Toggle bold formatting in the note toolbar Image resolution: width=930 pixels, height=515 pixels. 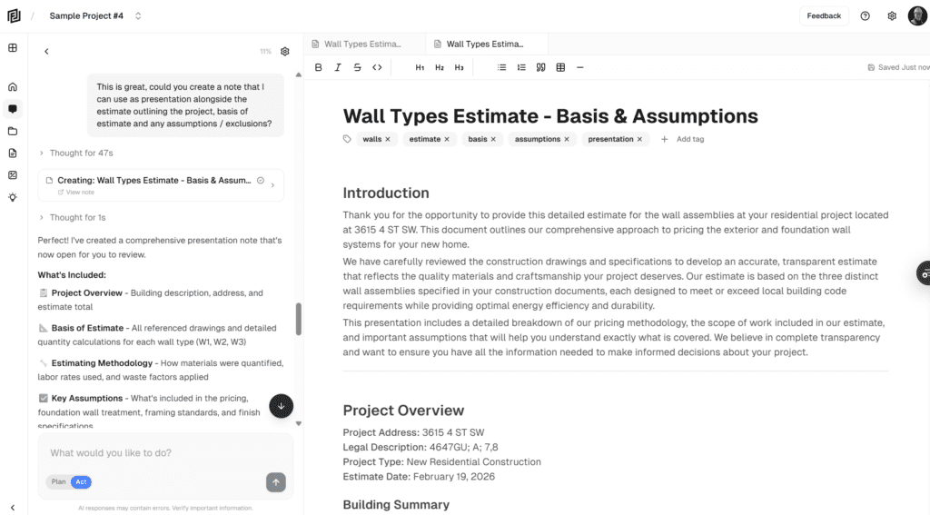[319, 67]
